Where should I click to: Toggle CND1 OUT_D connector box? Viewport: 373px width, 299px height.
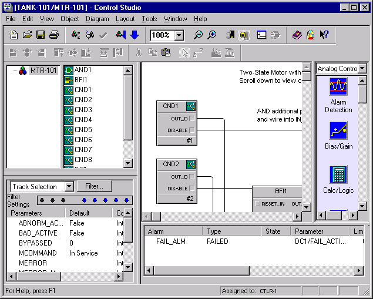pyautogui.click(x=191, y=119)
